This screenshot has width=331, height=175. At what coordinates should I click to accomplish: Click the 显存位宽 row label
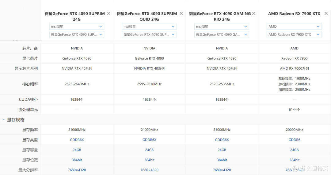click(30, 160)
